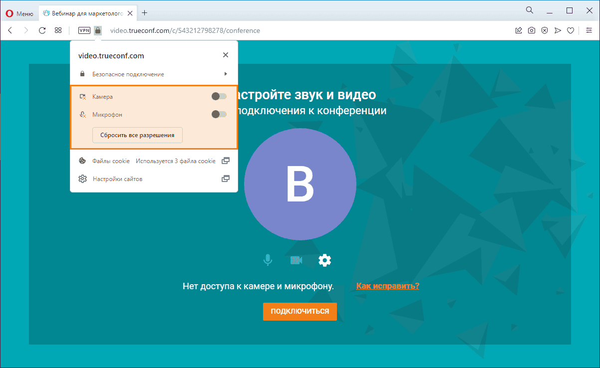Open the share page icon in address bar

pyautogui.click(x=519, y=30)
